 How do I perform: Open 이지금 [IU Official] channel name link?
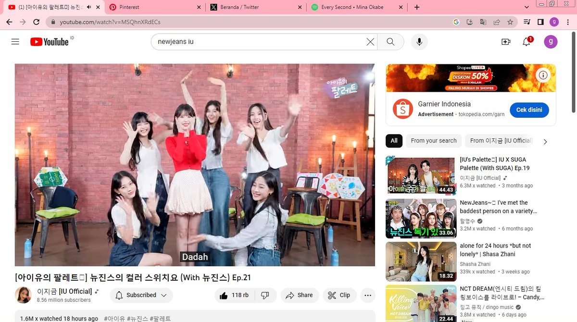pyautogui.click(x=64, y=291)
